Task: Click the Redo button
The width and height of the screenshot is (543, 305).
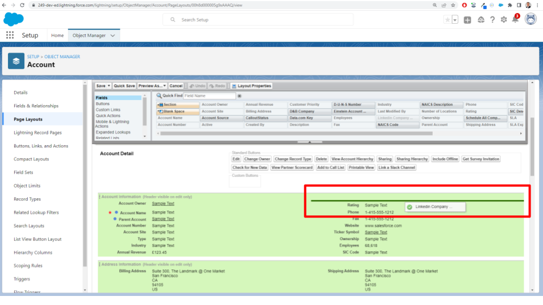Action: point(217,86)
